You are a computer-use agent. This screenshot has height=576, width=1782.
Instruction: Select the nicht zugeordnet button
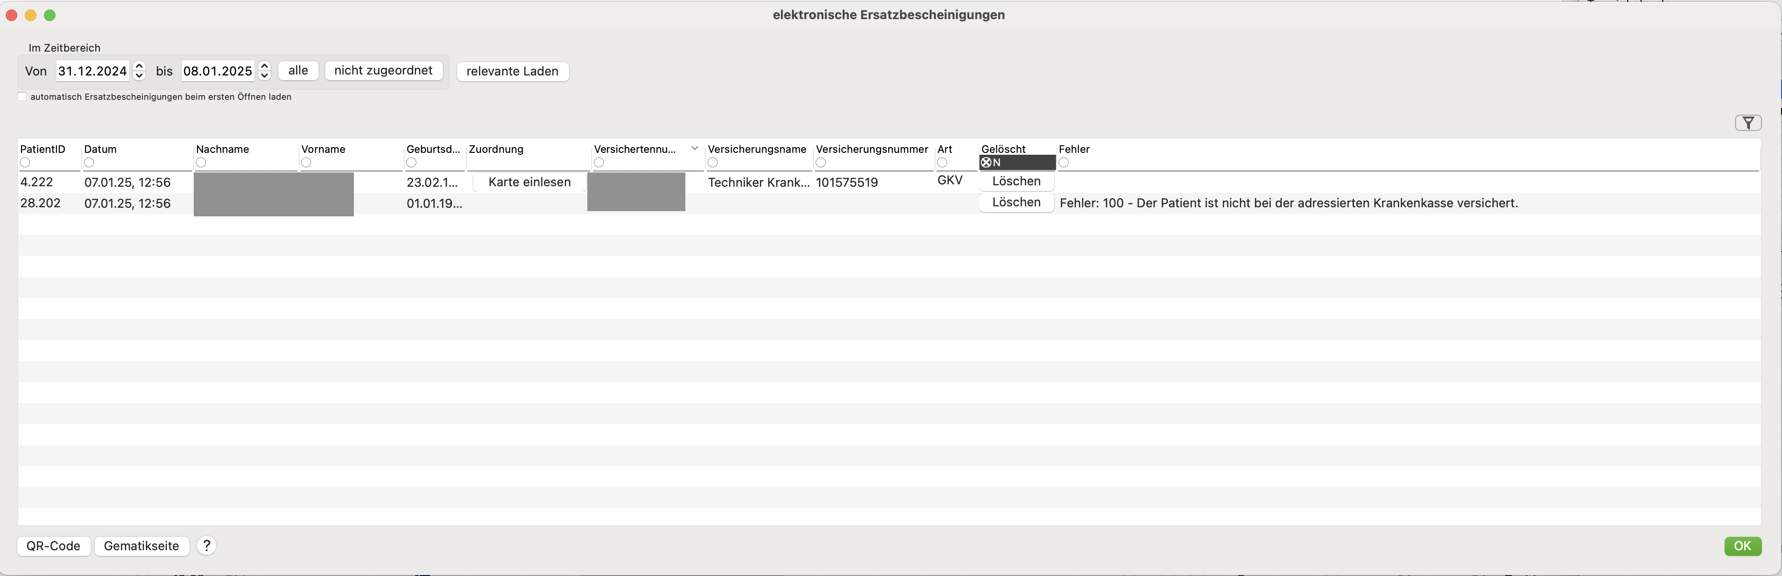click(x=383, y=70)
